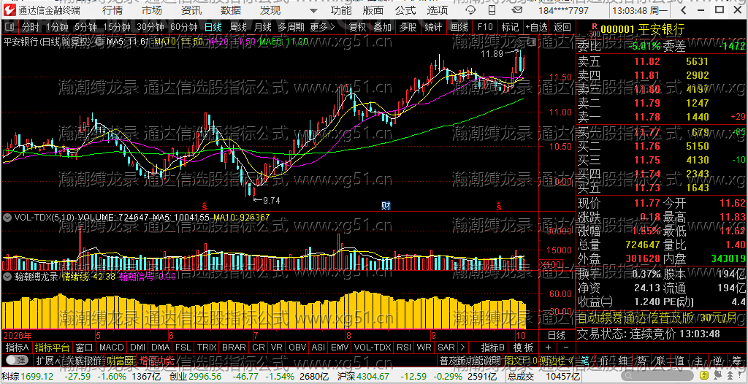Select the 周线 weekly period
The height and width of the screenshot is (384, 748).
click(237, 27)
